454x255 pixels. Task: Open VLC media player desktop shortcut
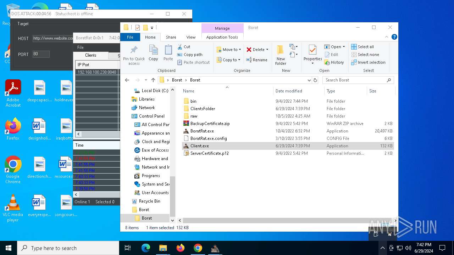pos(13,208)
